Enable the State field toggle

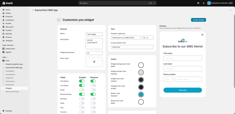[82, 103]
